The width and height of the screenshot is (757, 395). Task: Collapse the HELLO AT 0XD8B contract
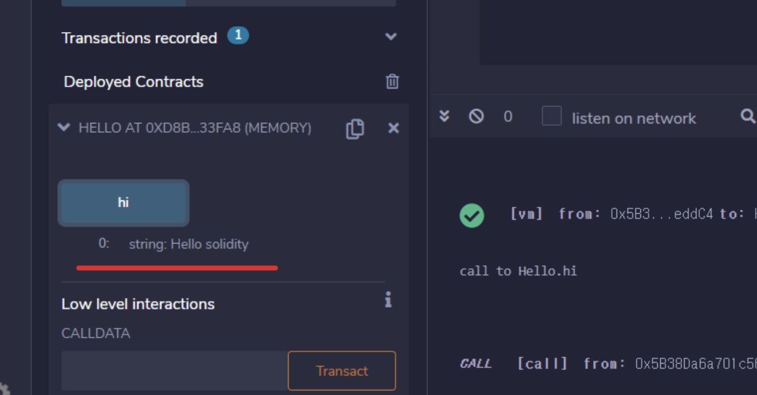(64, 127)
